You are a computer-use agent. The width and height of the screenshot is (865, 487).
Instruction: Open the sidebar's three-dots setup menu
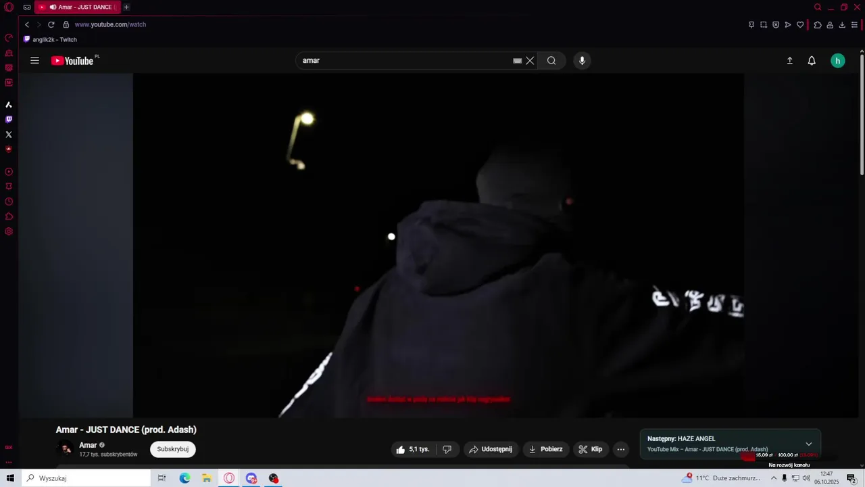click(x=9, y=463)
